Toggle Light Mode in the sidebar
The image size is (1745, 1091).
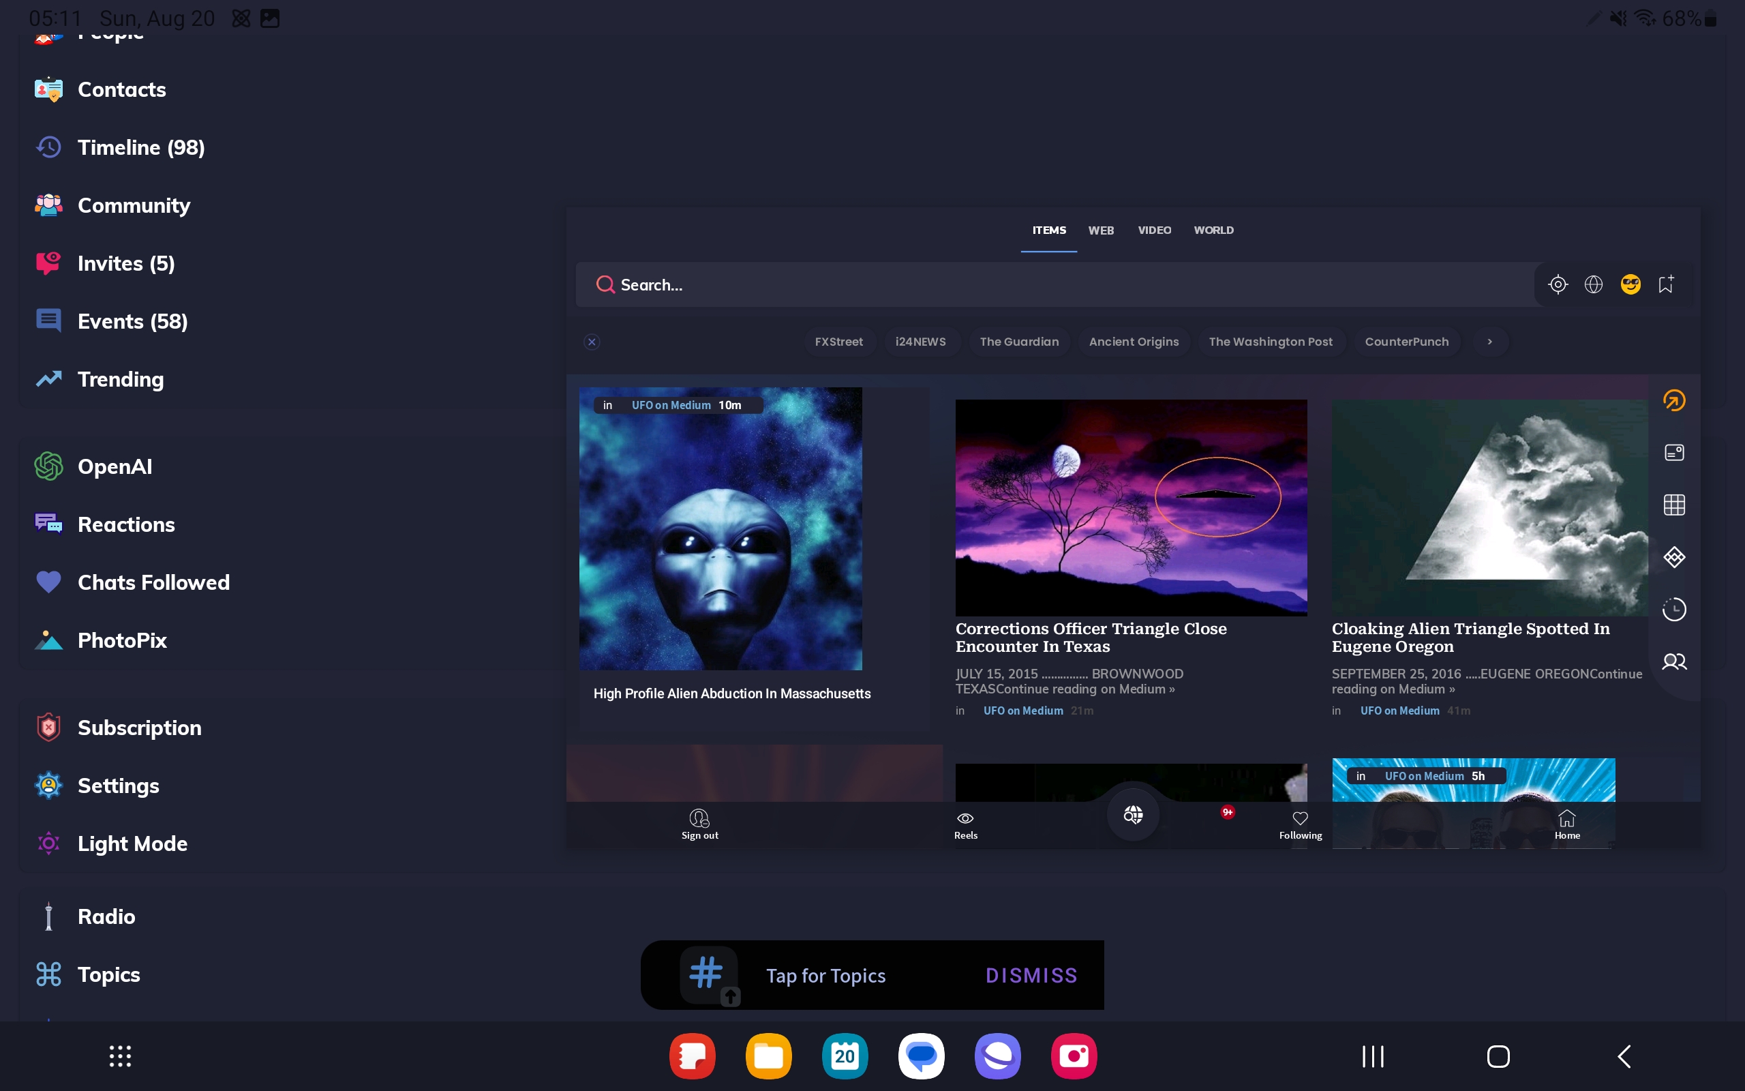coord(132,843)
